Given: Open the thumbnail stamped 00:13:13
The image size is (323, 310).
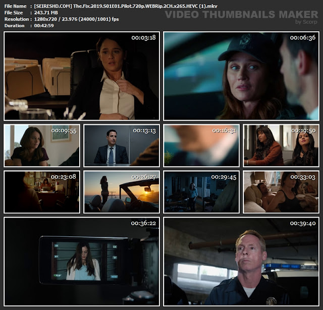Looking at the screenshot, I should tap(122, 145).
